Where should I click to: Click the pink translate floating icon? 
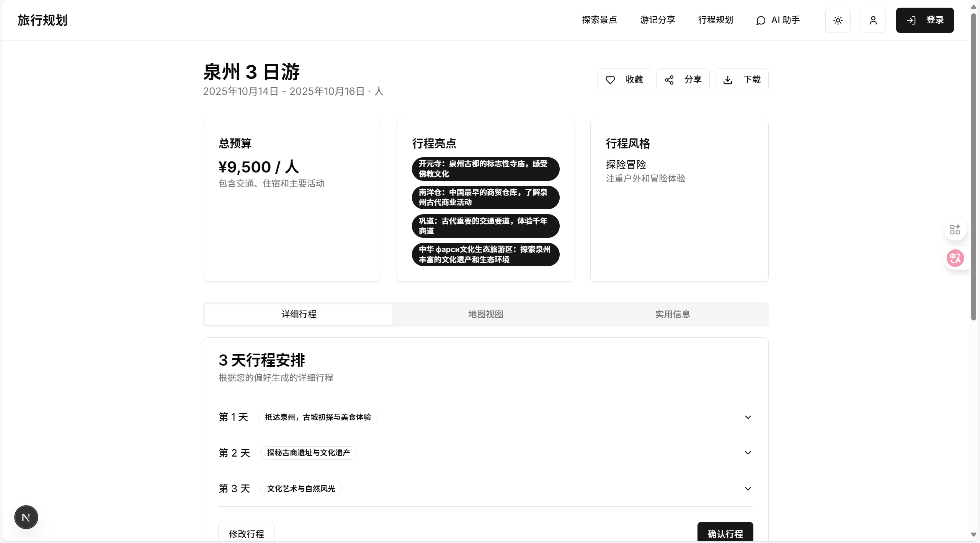(955, 258)
